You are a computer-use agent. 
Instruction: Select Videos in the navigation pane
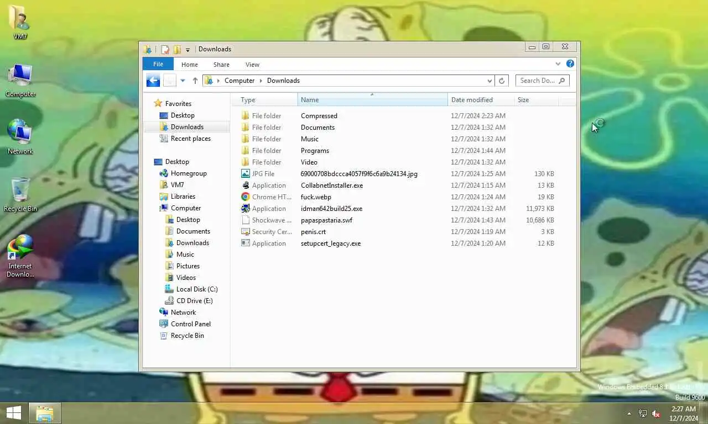pyautogui.click(x=186, y=278)
